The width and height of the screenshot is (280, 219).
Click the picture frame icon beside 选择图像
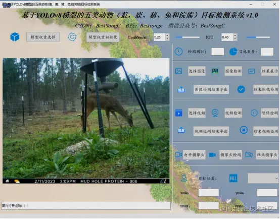(x=178, y=71)
